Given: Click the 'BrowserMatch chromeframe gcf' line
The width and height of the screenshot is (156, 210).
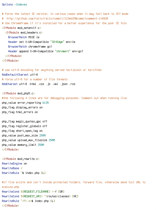Looking at the screenshot, I should [30, 47].
